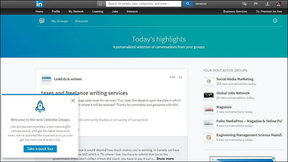The height and width of the screenshot is (162, 288).
Task: Open the LinkEds & writers group link
Action: click(x=68, y=79)
